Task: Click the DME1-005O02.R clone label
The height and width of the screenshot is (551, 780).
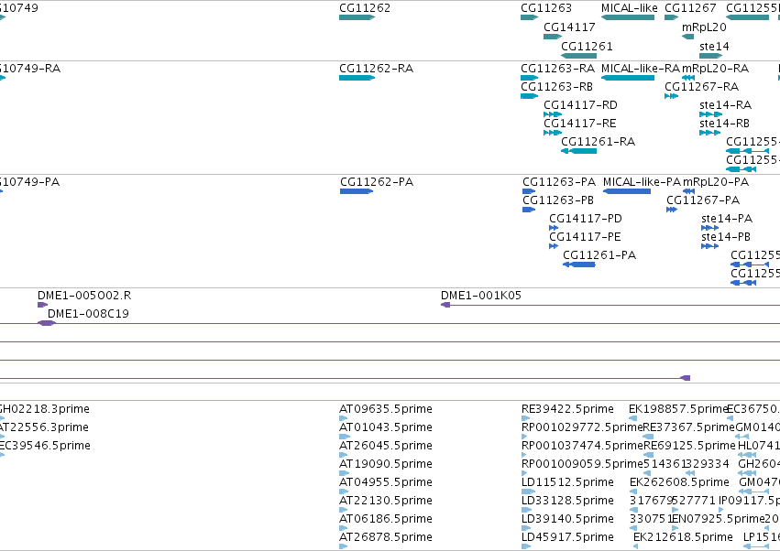Action: (x=84, y=296)
